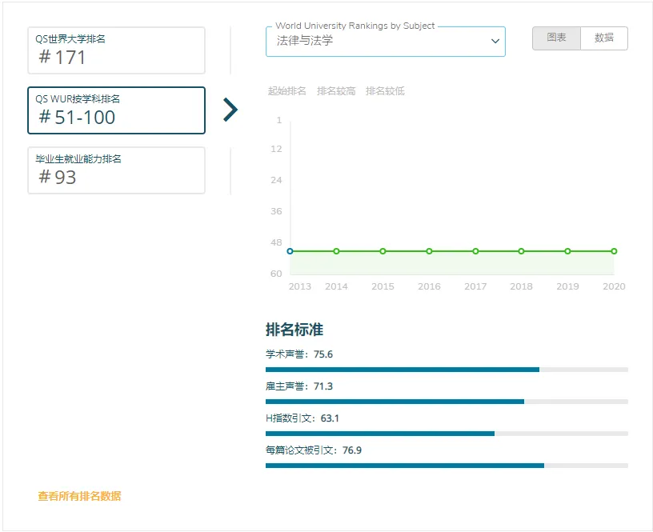
Task: Click the 每篇论文被引文 76.9 progress bar
Action: coord(447,466)
